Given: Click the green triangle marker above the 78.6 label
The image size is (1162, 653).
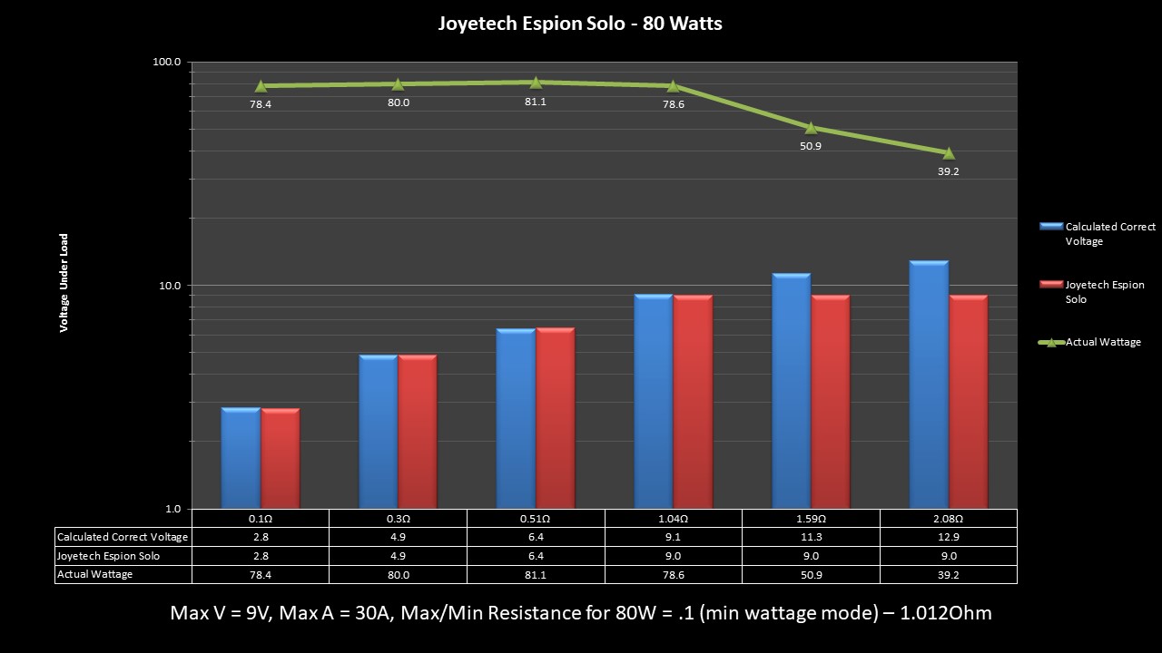Looking at the screenshot, I should point(673,86).
